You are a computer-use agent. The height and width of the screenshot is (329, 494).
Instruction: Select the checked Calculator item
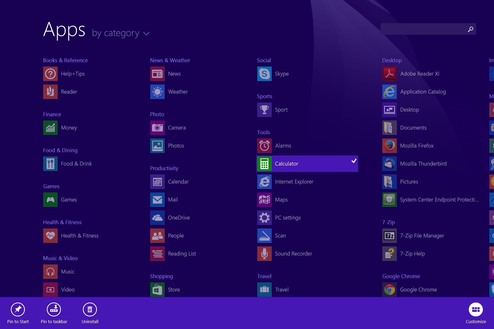click(307, 163)
